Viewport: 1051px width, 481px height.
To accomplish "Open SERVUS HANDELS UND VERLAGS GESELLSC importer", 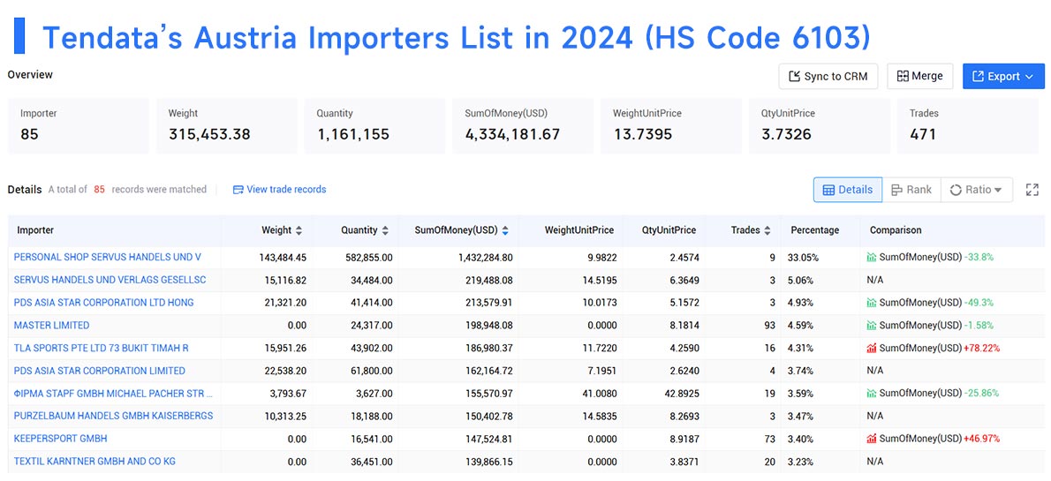I will tap(110, 280).
